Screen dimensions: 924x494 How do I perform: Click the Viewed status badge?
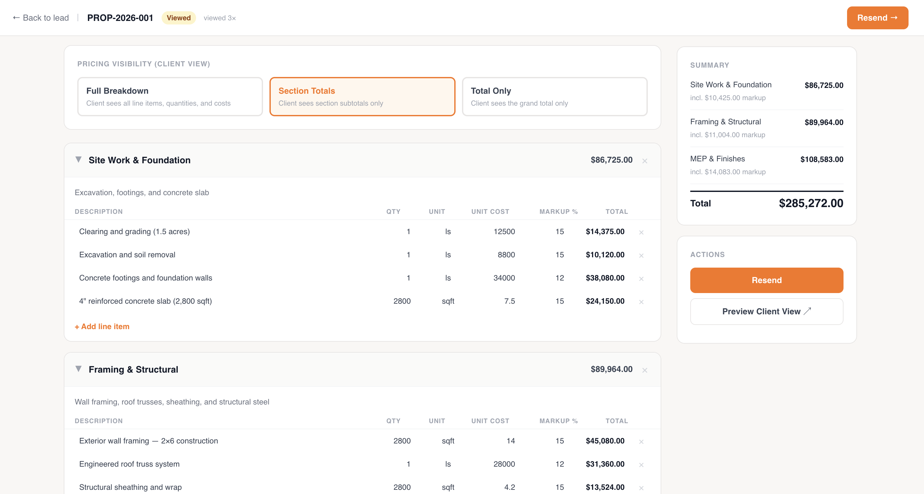179,18
